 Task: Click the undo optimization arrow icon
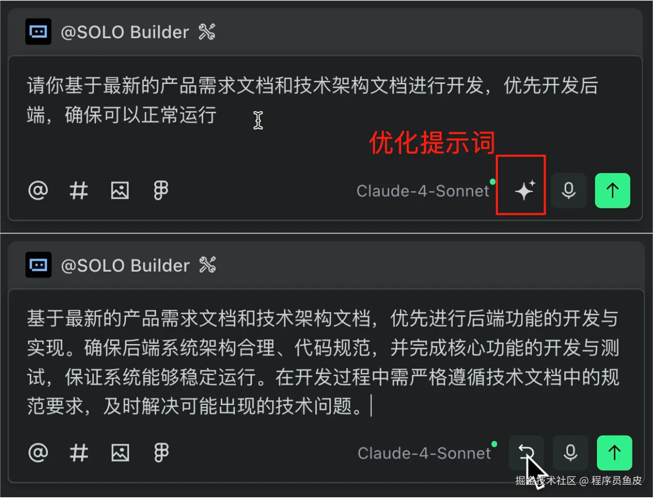click(527, 453)
